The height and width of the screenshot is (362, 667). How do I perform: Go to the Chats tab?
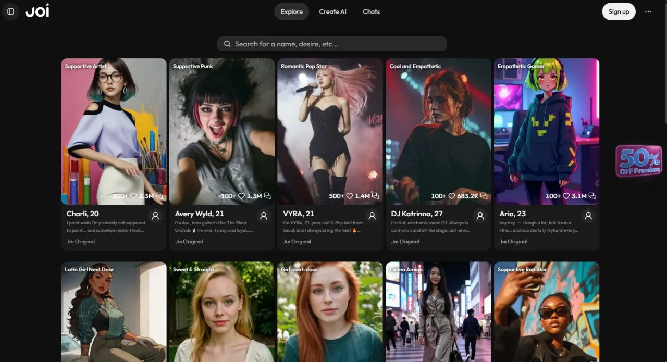(372, 11)
